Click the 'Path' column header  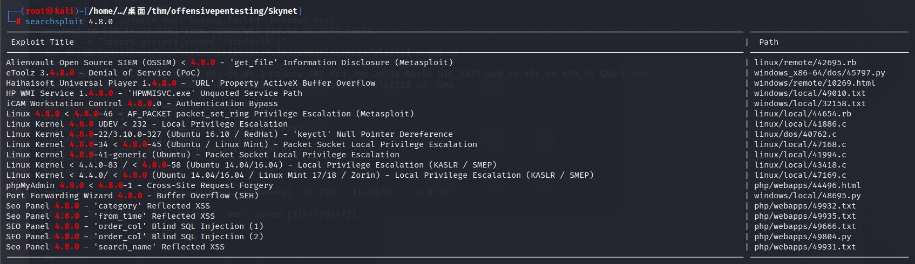click(x=769, y=42)
